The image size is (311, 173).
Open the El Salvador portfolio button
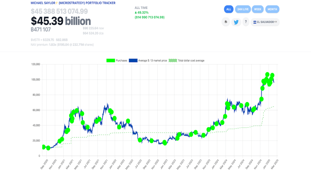click(265, 22)
